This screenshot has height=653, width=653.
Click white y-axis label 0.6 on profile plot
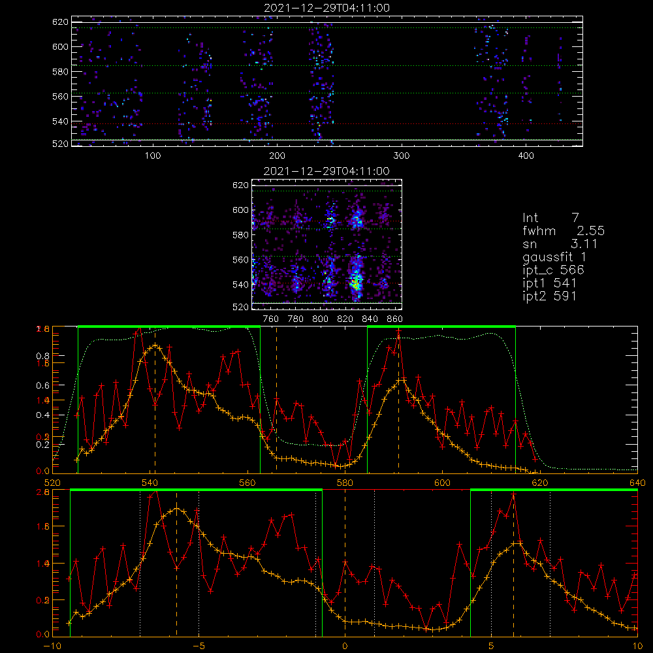(x=43, y=386)
